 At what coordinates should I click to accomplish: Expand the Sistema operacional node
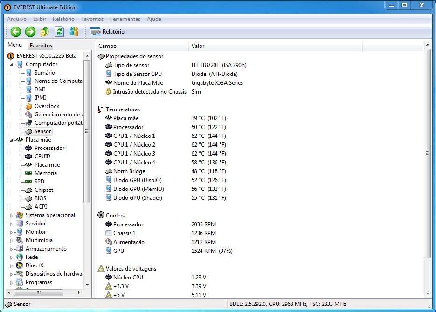pos(12,216)
